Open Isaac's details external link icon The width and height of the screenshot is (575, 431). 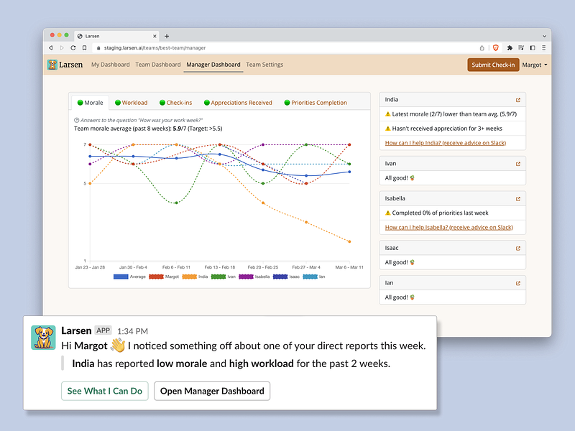(517, 248)
